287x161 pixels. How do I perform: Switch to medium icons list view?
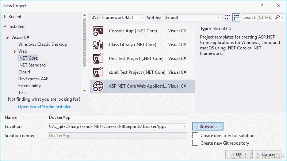point(236,17)
